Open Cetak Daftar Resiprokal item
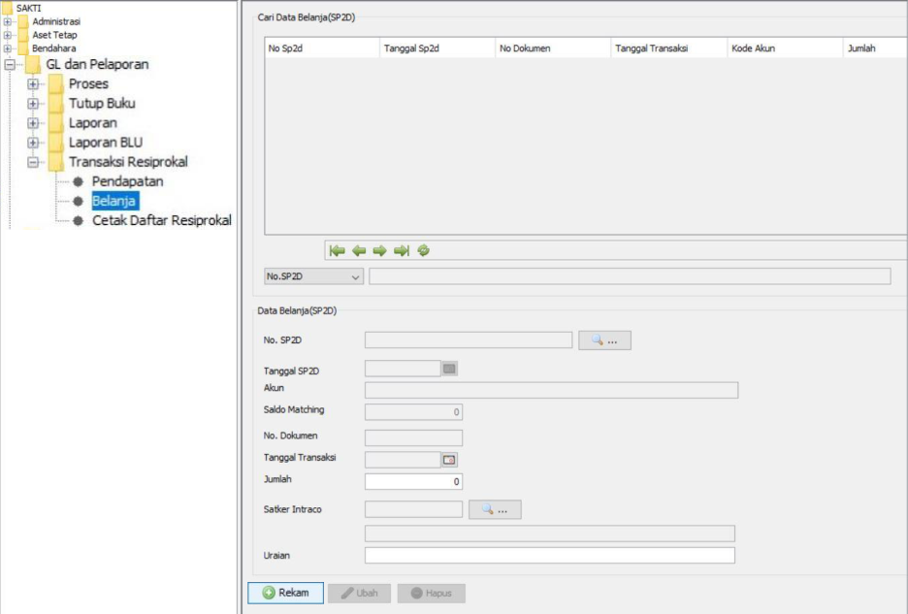This screenshot has height=614, width=908. pyautogui.click(x=161, y=220)
